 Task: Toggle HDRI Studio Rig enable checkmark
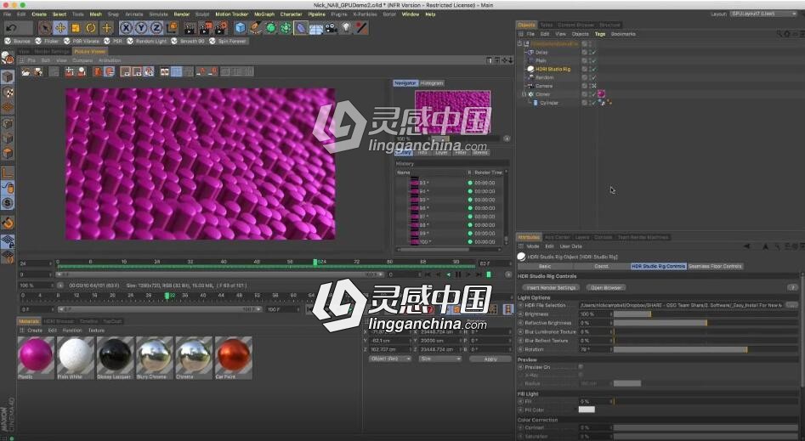point(593,69)
